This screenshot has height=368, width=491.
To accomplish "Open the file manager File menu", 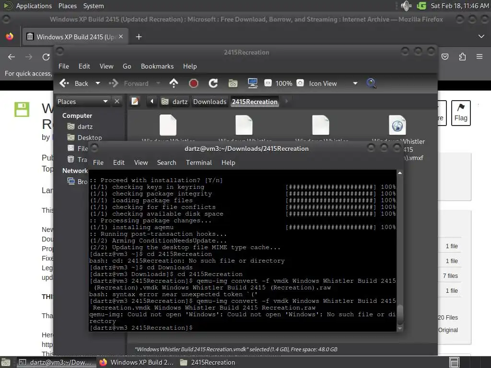I will coord(64,66).
